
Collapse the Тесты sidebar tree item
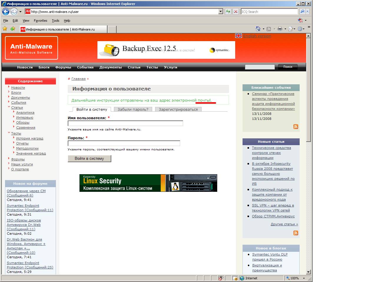(9, 133)
